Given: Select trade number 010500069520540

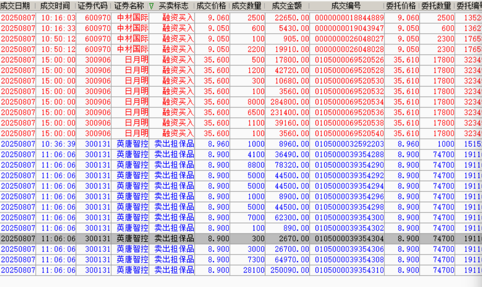Looking at the screenshot, I should coord(349,133).
